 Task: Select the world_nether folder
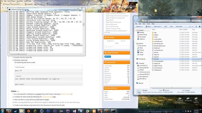click(x=157, y=39)
